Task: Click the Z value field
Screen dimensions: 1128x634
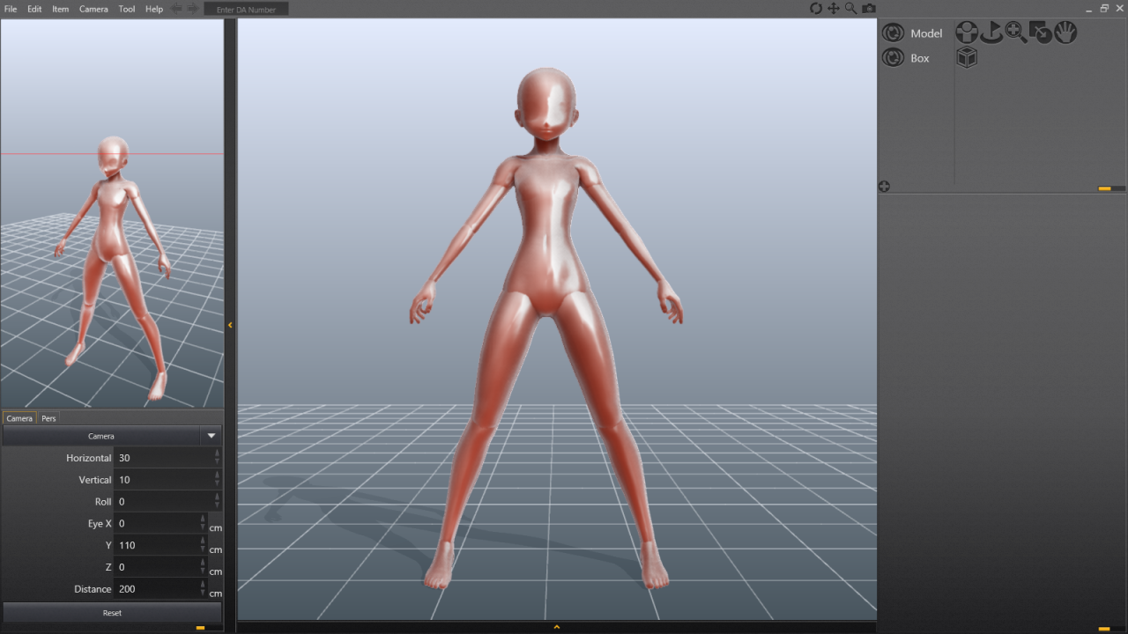Action: pyautogui.click(x=156, y=567)
